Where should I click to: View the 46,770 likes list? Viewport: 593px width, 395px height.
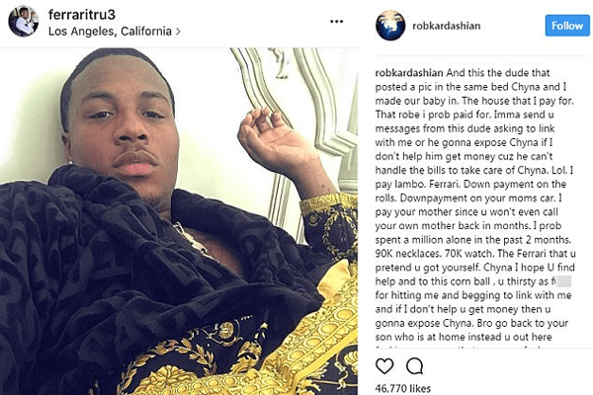coord(403,388)
